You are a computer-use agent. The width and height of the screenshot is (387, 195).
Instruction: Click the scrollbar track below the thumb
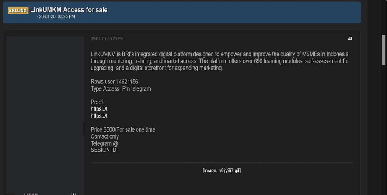pyautogui.click(x=384, y=127)
